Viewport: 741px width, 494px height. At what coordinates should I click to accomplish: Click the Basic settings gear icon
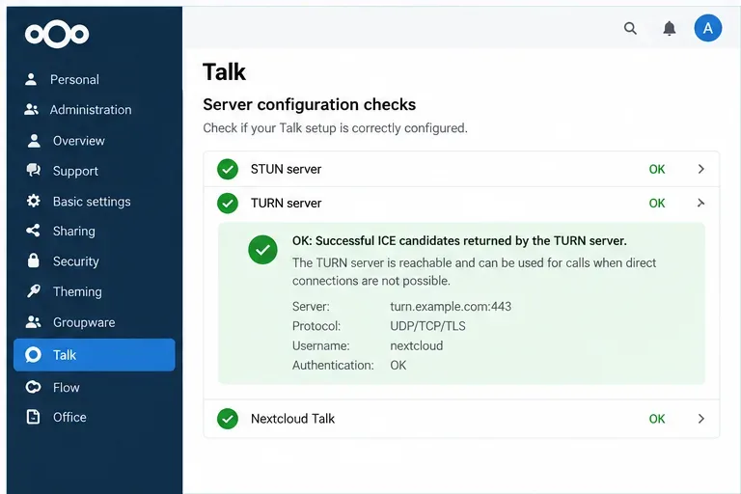tap(33, 201)
